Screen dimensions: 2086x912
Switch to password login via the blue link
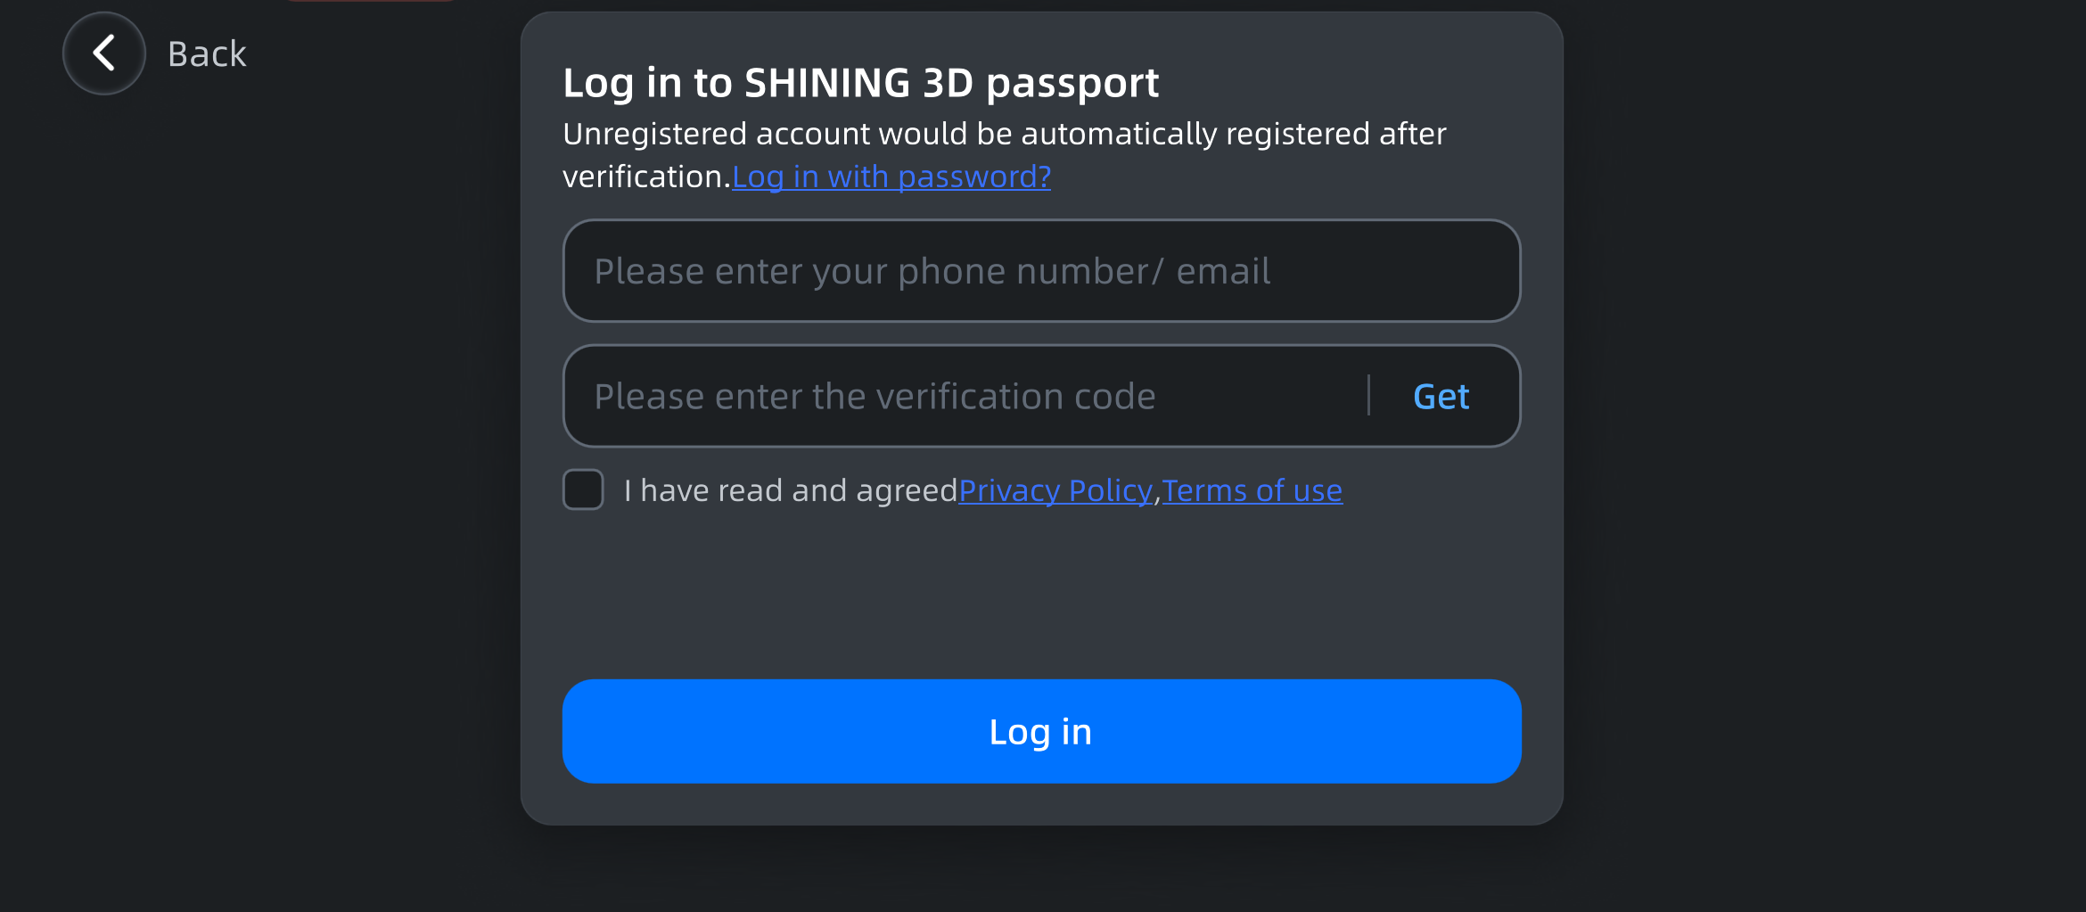point(891,177)
